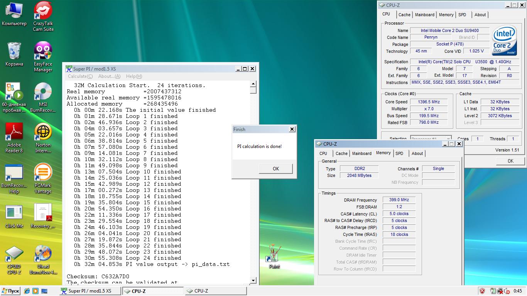Open SPD tab in front CPU-Z window

(x=399, y=153)
